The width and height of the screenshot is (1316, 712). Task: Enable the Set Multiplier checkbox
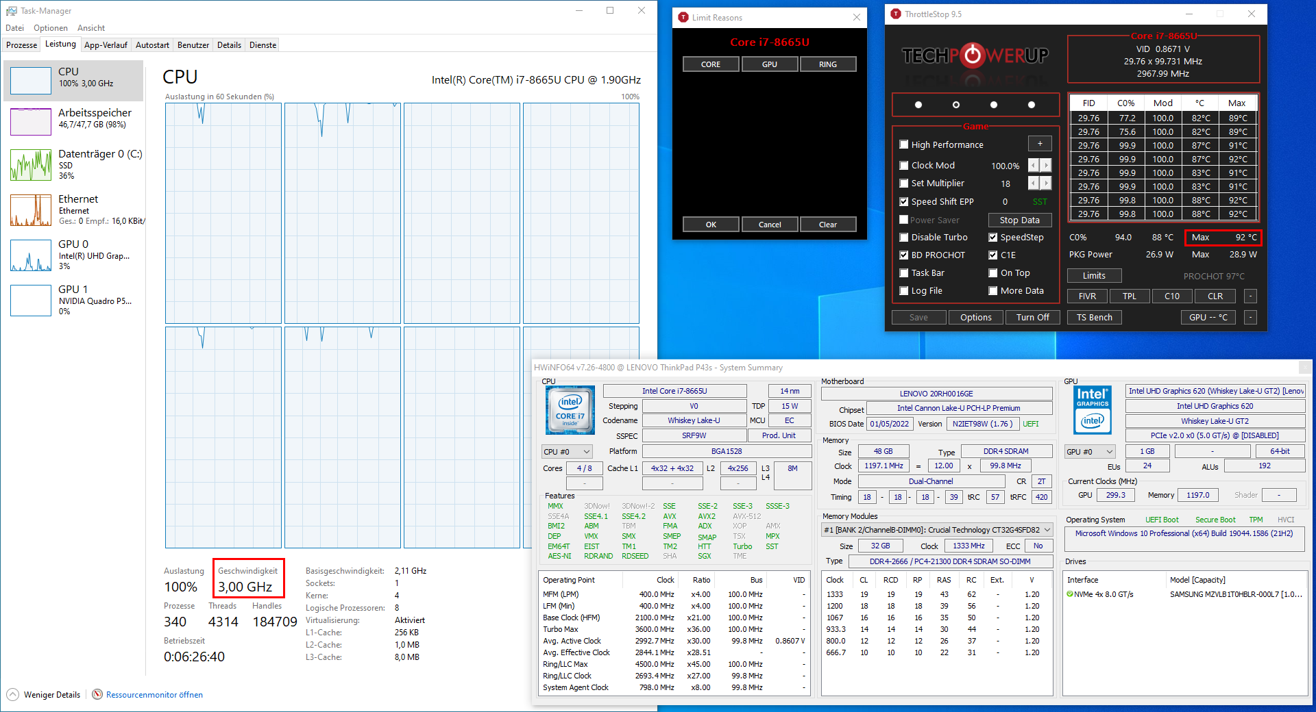904,183
